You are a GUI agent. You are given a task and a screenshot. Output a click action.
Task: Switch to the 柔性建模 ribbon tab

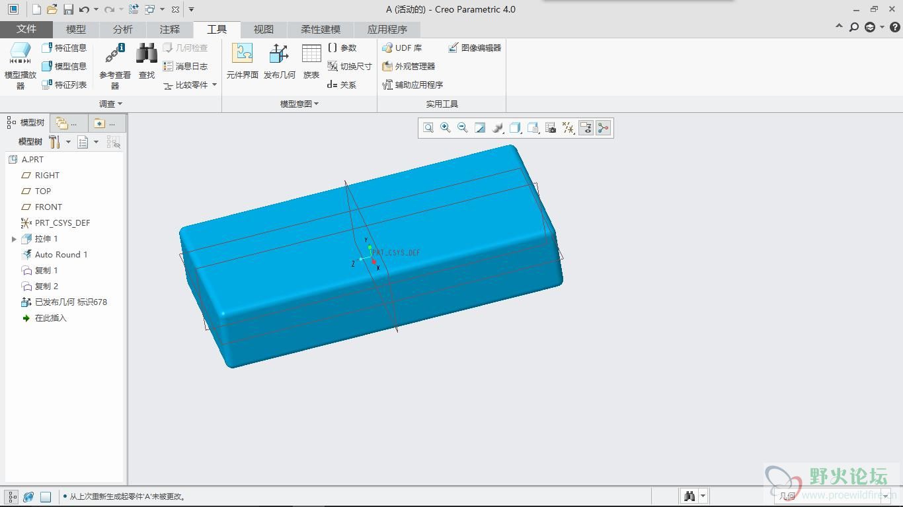321,29
